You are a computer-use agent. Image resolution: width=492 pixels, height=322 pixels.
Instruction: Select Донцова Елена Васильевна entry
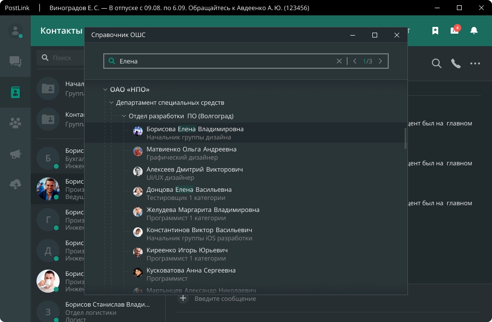coord(245,193)
